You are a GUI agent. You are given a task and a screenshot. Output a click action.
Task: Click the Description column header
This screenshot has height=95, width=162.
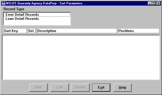click(77, 31)
